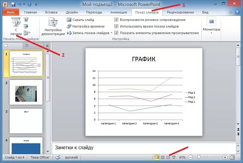The width and height of the screenshot is (243, 163).
Task: Click Скрыть слайд to hide slide
Action: pos(81,20)
